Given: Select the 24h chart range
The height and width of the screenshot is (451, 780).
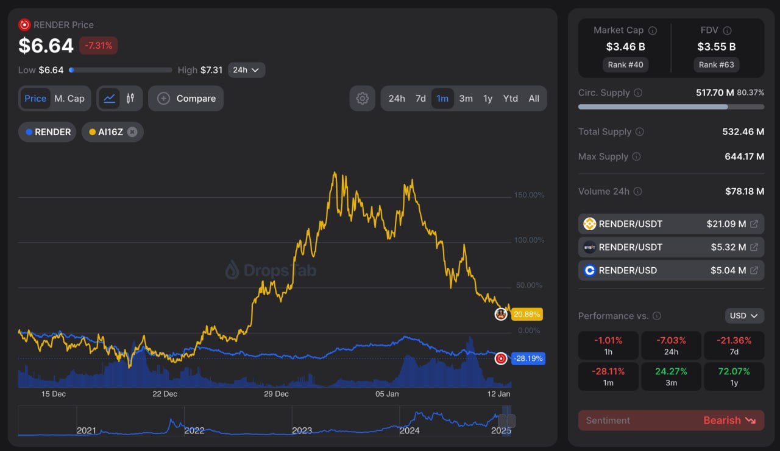Looking at the screenshot, I should [397, 99].
